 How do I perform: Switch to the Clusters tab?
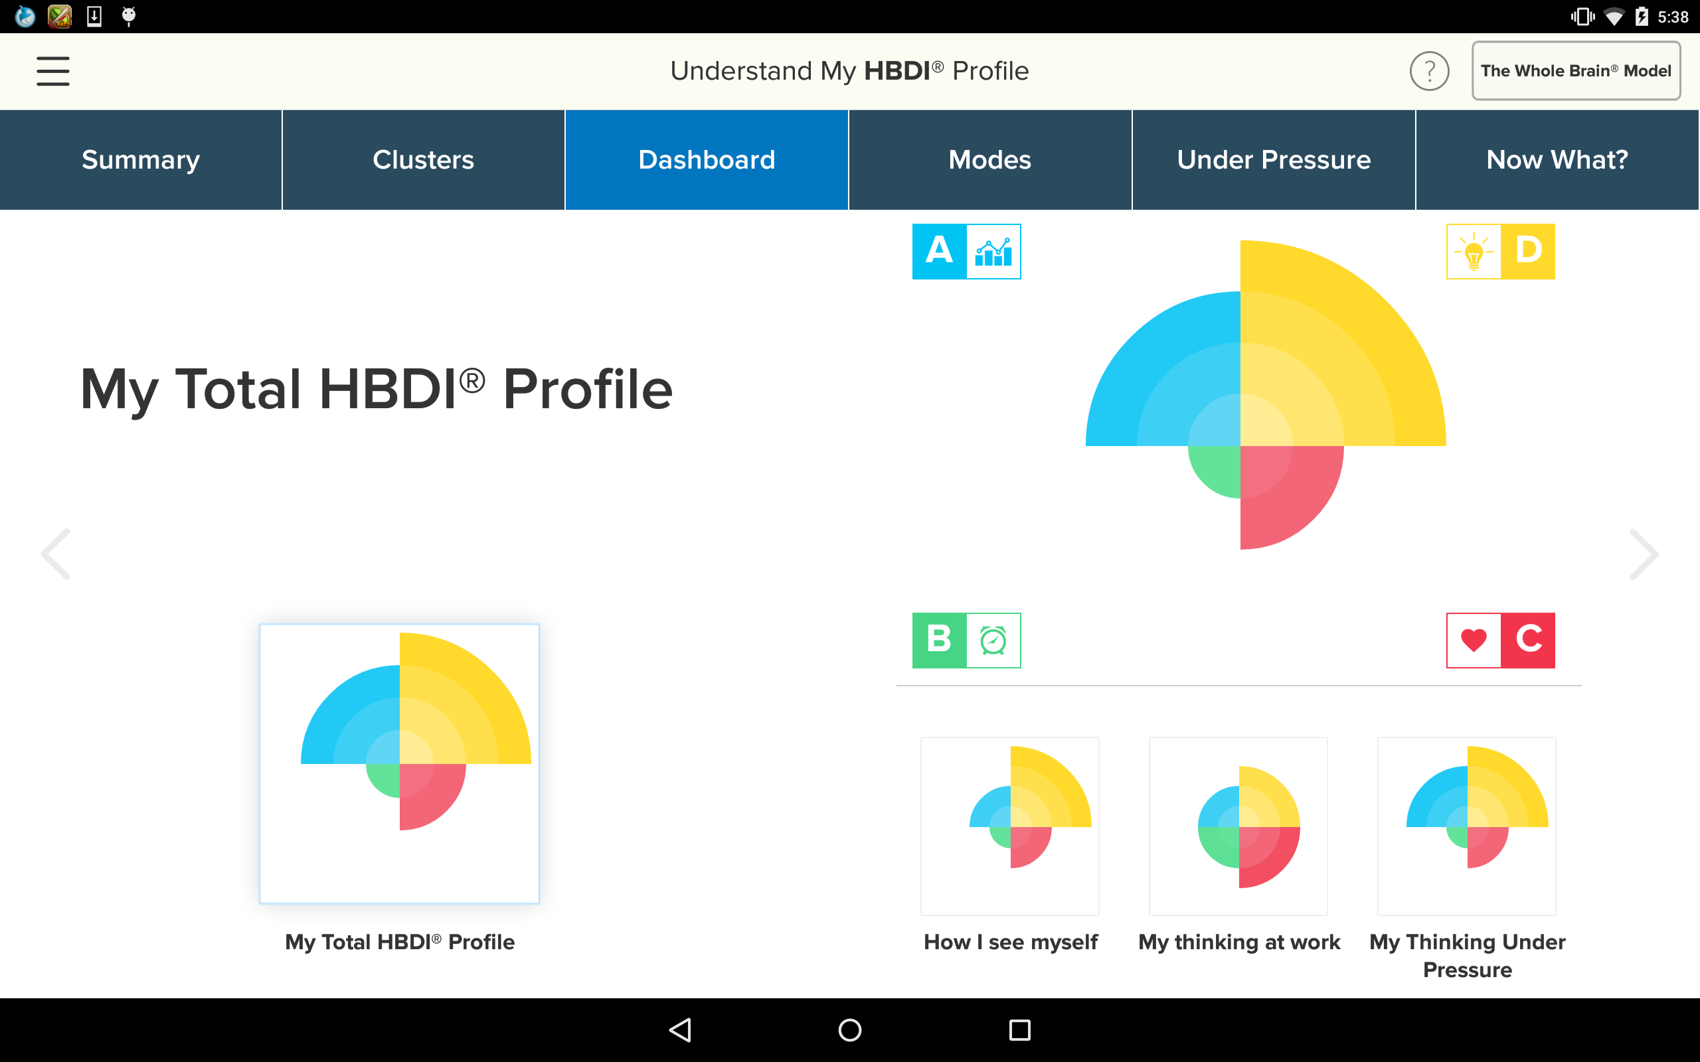424,160
